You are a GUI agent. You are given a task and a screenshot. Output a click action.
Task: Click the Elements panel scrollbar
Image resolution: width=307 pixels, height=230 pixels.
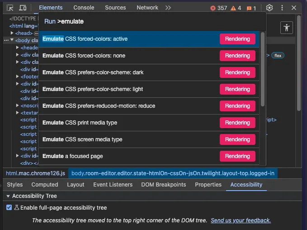pyautogui.click(x=298, y=63)
